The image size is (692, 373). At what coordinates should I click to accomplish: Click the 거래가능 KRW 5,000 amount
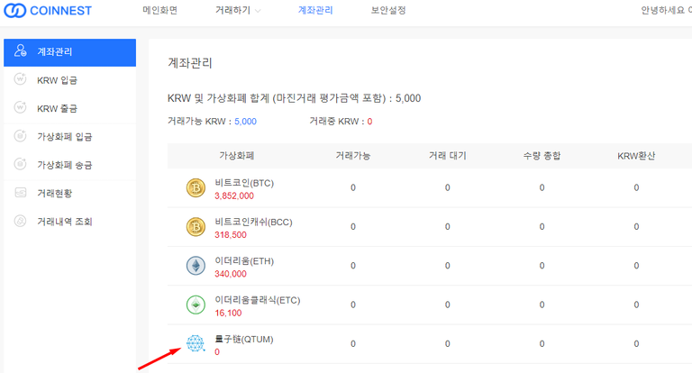(245, 122)
